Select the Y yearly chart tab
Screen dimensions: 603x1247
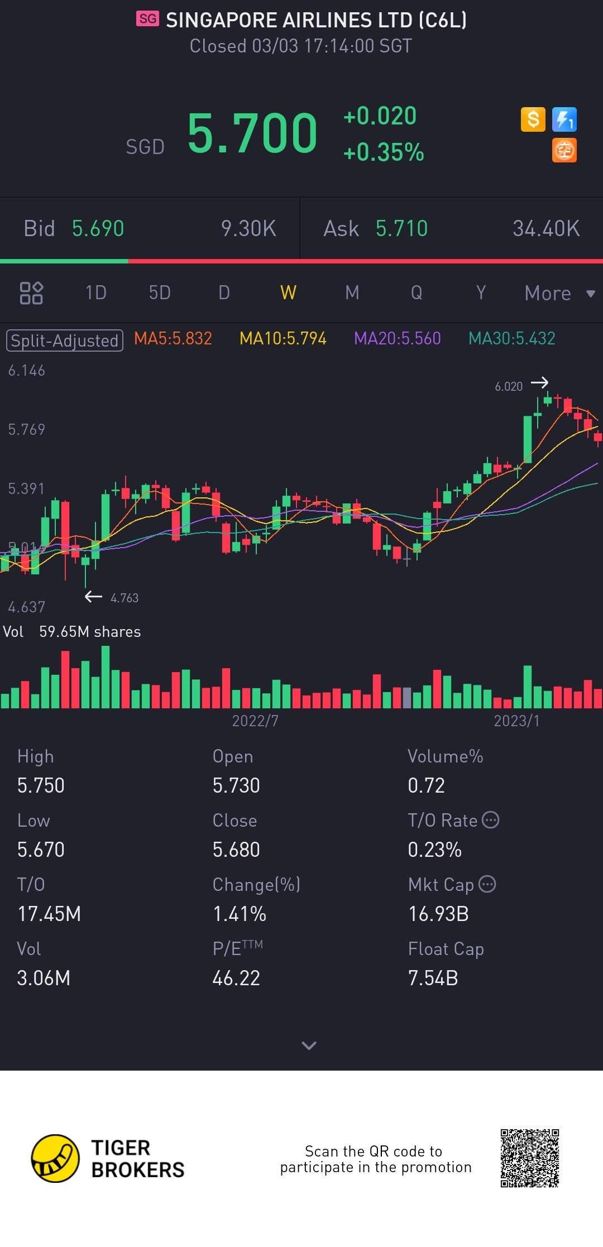coord(481,293)
